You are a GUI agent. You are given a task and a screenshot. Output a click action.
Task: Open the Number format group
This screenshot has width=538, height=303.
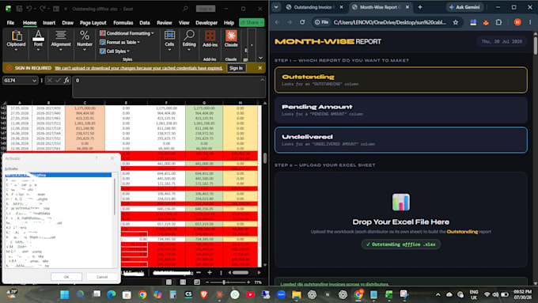tap(85, 40)
